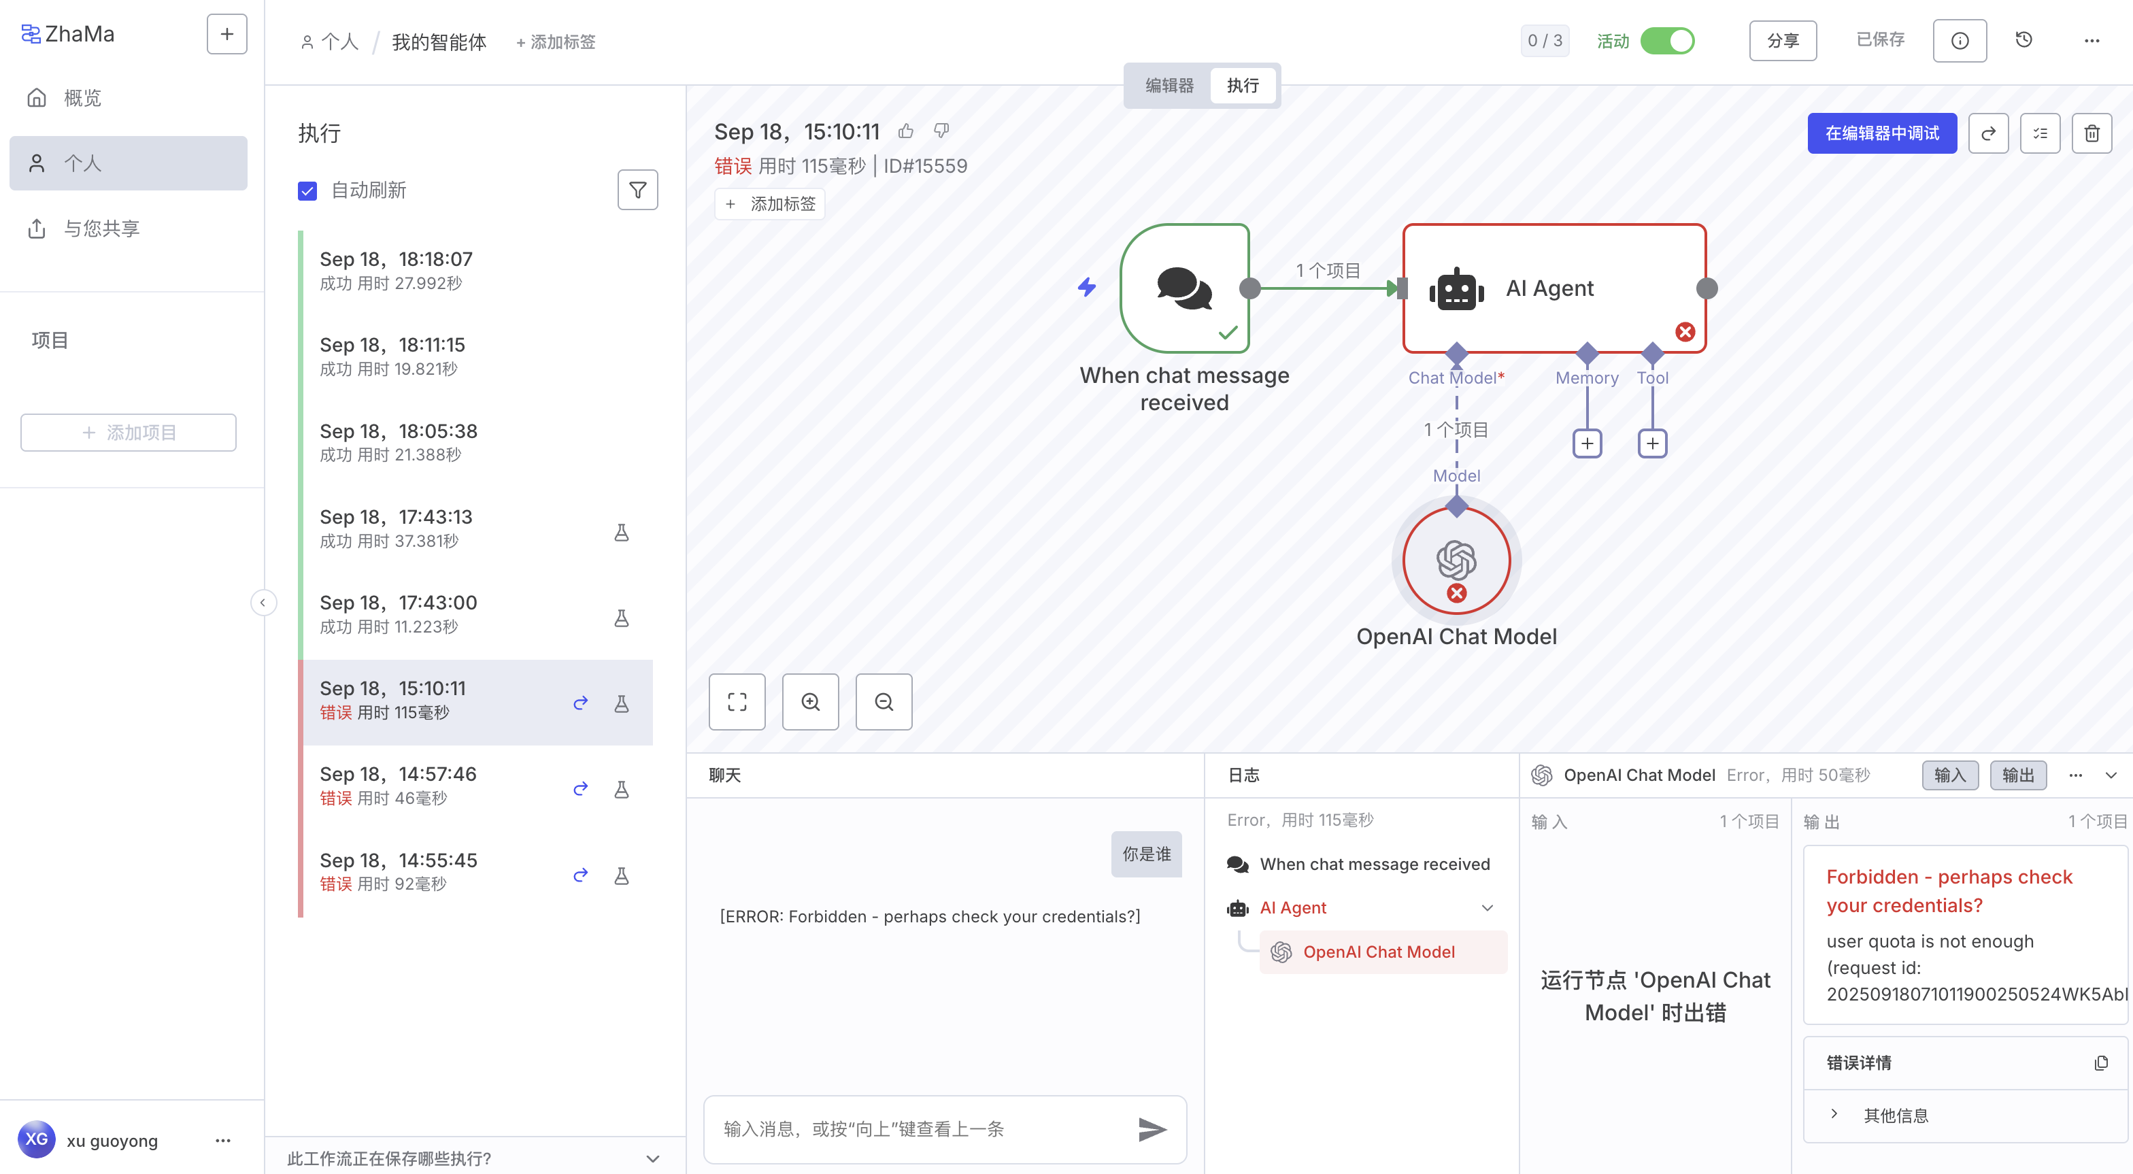Switch log panel to 输入 view
This screenshot has height=1174, width=2133.
(x=1949, y=775)
